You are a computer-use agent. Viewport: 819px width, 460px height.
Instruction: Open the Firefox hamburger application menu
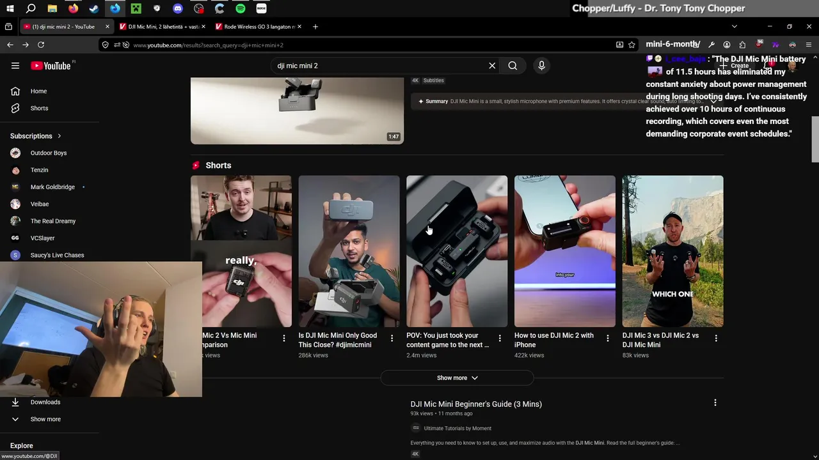click(809, 45)
